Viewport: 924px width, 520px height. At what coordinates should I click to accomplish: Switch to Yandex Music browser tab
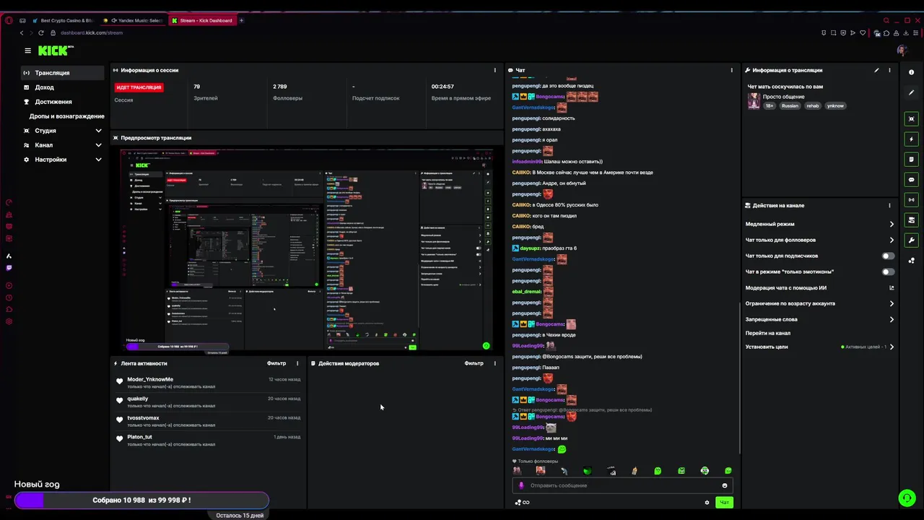(x=134, y=20)
